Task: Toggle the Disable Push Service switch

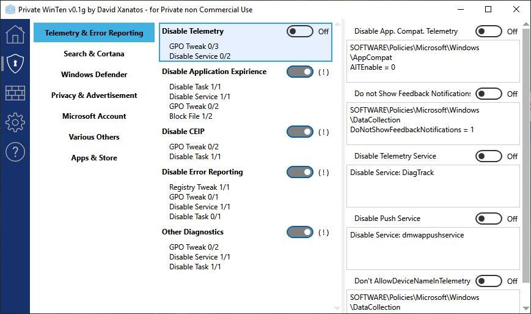Action: pyautogui.click(x=488, y=219)
